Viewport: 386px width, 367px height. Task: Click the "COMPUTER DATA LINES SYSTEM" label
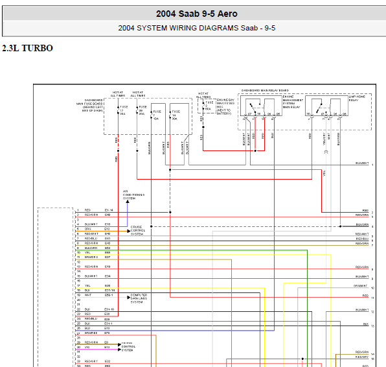139,298
